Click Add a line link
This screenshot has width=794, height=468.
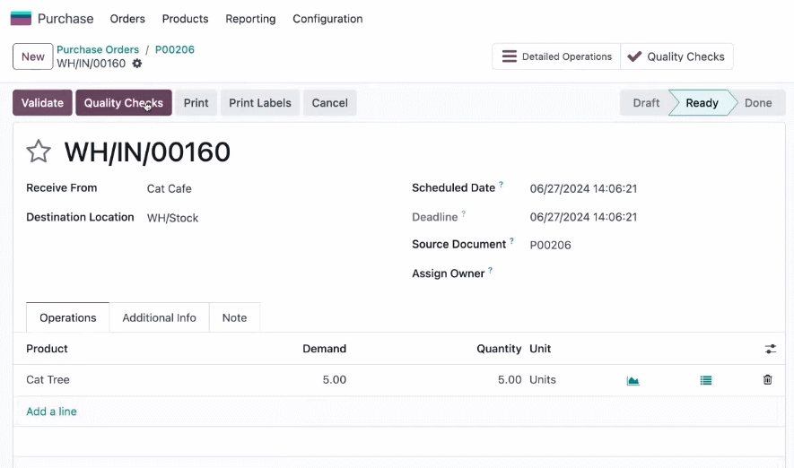click(x=52, y=412)
